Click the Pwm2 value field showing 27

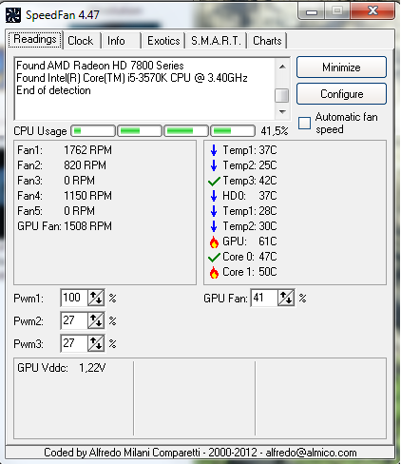coord(74,320)
